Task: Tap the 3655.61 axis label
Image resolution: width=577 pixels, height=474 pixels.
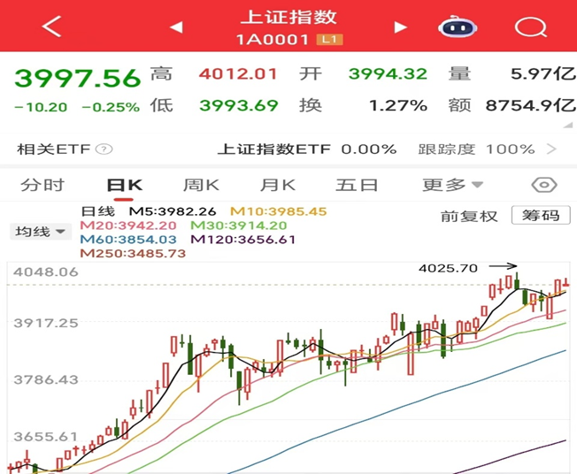Action: point(46,437)
